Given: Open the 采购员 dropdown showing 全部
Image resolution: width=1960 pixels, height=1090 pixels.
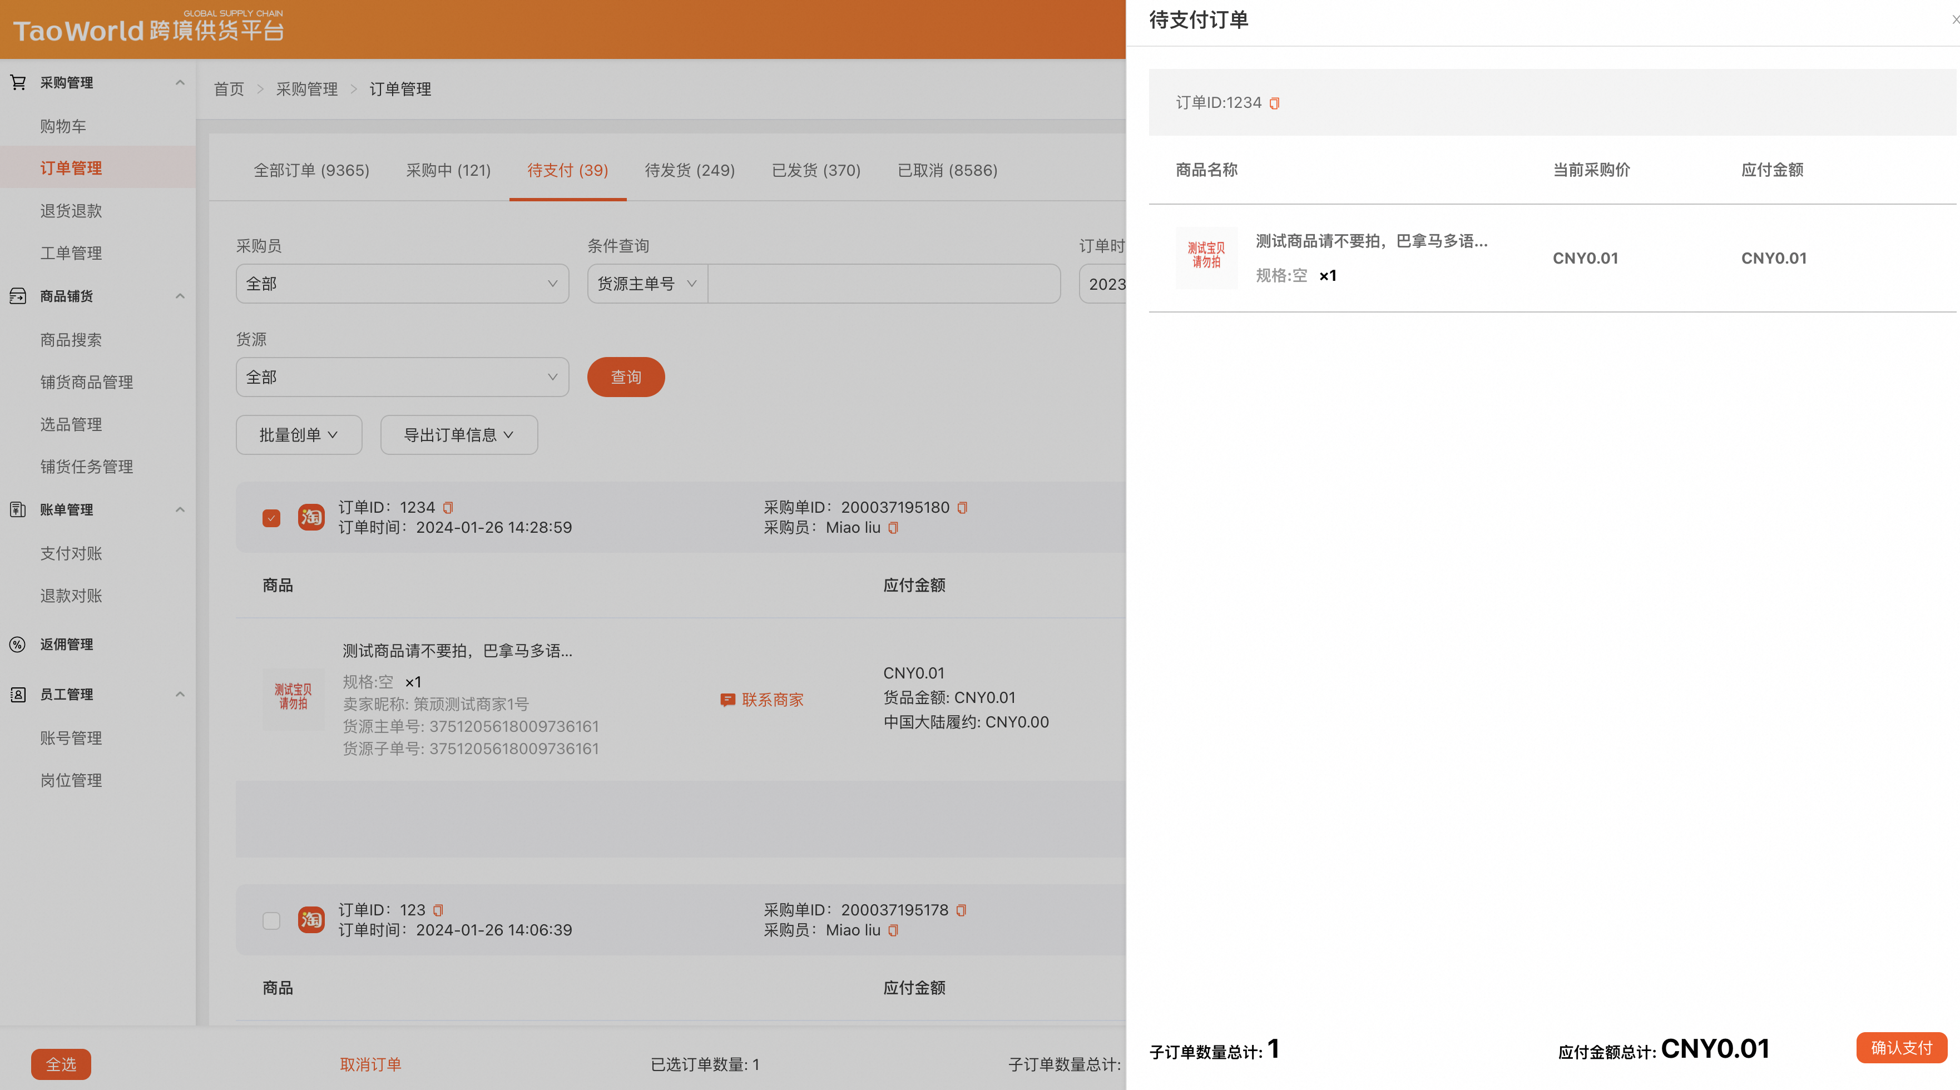Looking at the screenshot, I should pyautogui.click(x=401, y=283).
